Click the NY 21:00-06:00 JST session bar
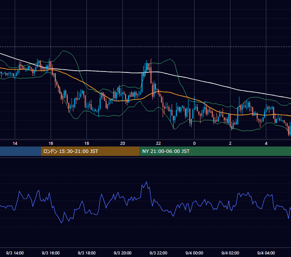 coord(215,151)
